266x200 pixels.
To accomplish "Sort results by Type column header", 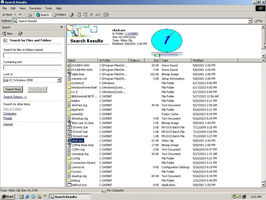I will [x=176, y=60].
